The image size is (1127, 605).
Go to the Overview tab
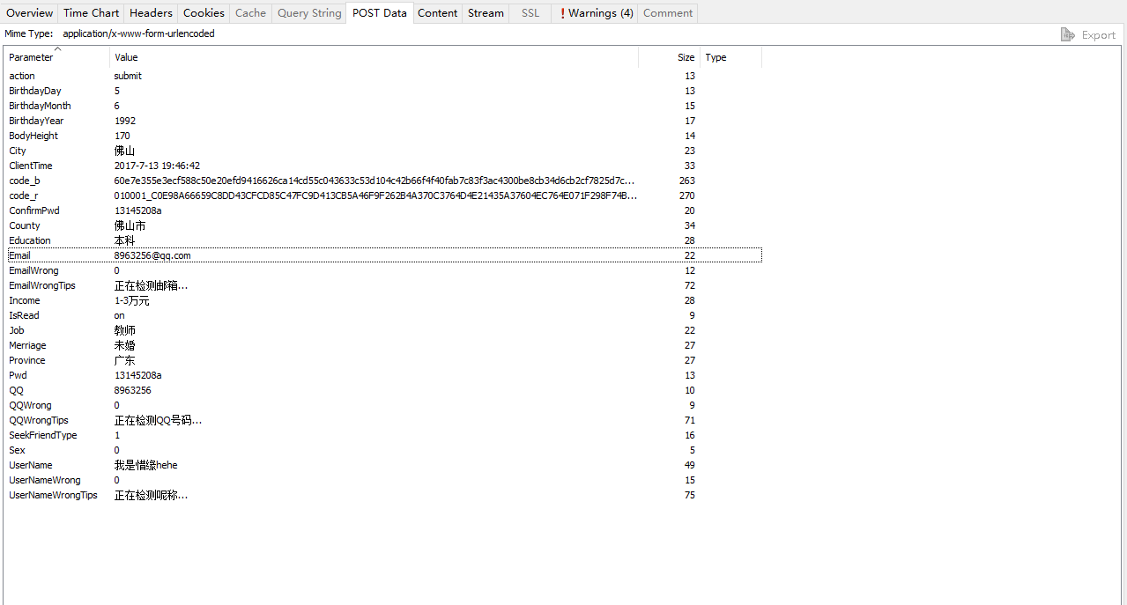[30, 13]
